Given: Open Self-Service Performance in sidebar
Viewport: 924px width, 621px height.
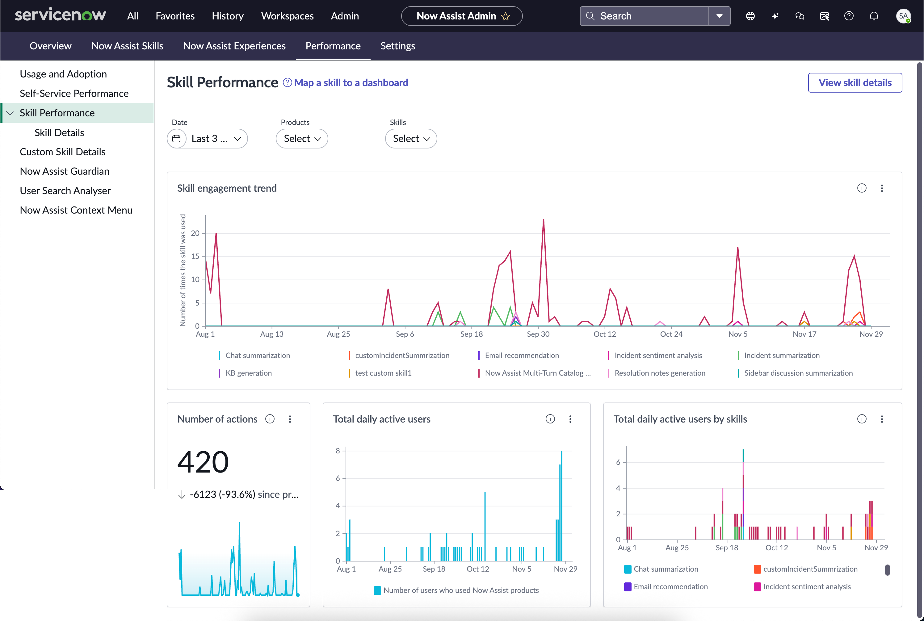Looking at the screenshot, I should pyautogui.click(x=74, y=94).
